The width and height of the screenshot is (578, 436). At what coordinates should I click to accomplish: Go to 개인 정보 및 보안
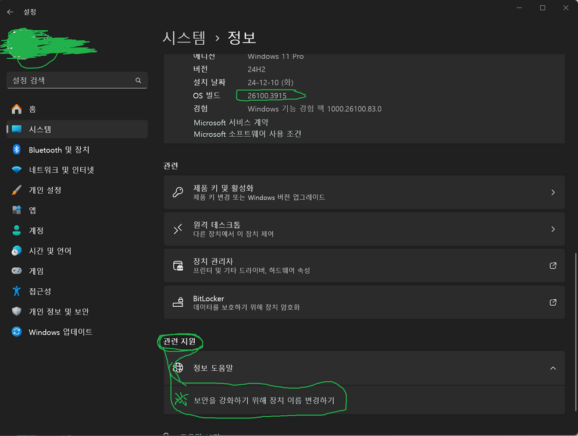coord(59,311)
